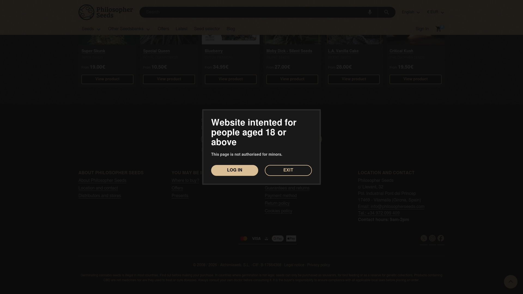Image resolution: width=523 pixels, height=294 pixels.
Task: View product for Critical Kush
Action: (x=415, y=79)
